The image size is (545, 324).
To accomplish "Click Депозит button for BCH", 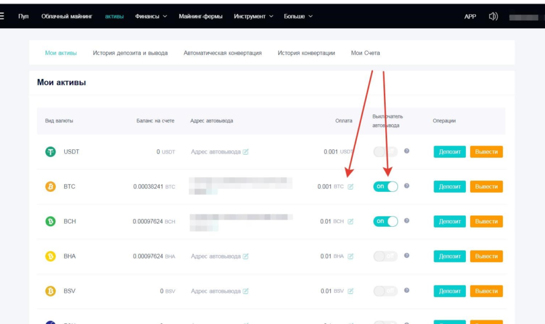I will coord(449,221).
